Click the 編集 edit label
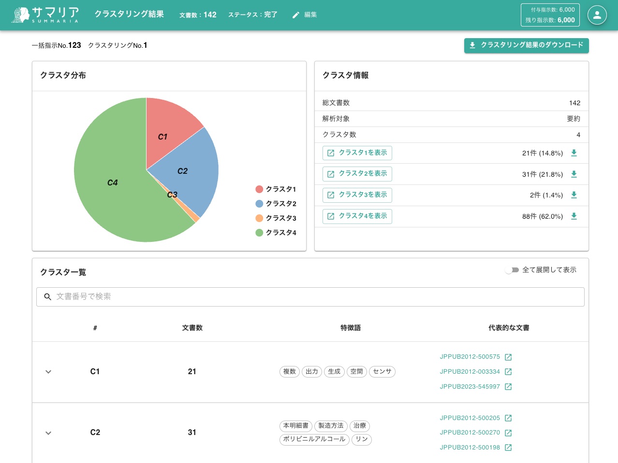The height and width of the screenshot is (463, 618). pos(310,15)
